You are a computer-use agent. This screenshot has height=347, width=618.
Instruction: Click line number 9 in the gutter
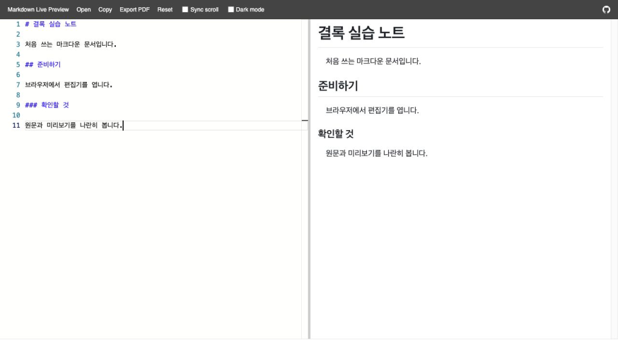(x=18, y=105)
